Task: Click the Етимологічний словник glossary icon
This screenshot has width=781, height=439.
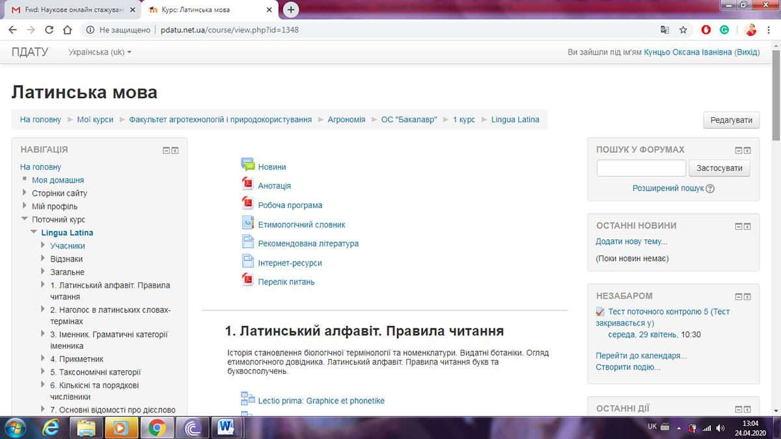Action: coord(247,224)
